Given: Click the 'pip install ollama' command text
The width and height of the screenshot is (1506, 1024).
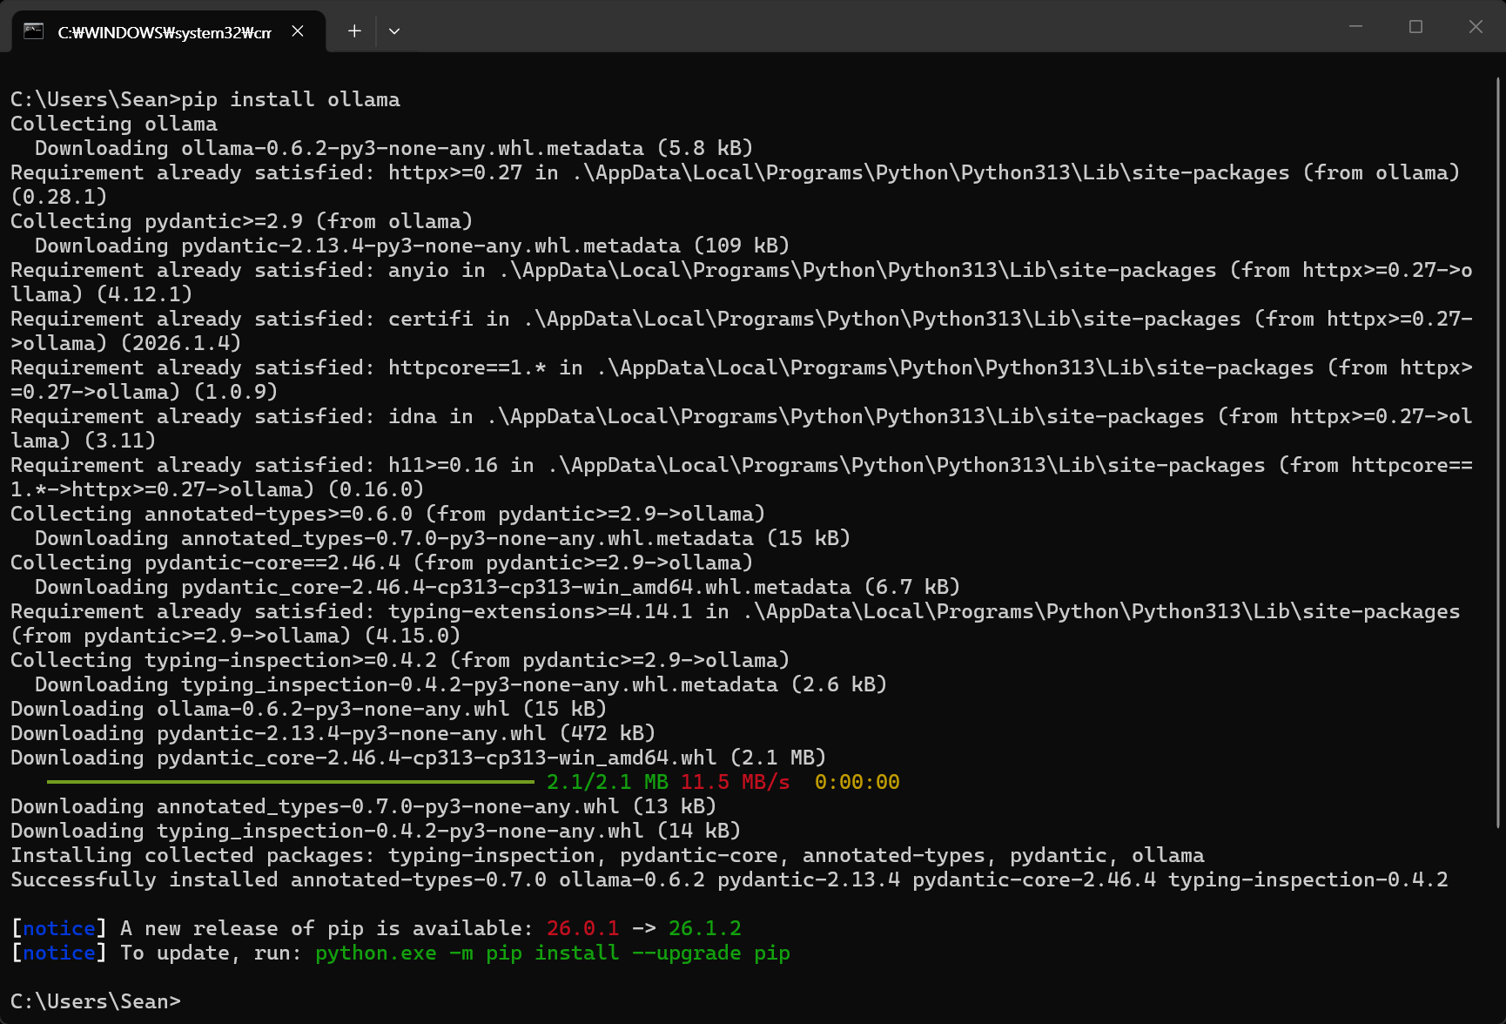Looking at the screenshot, I should click(291, 99).
